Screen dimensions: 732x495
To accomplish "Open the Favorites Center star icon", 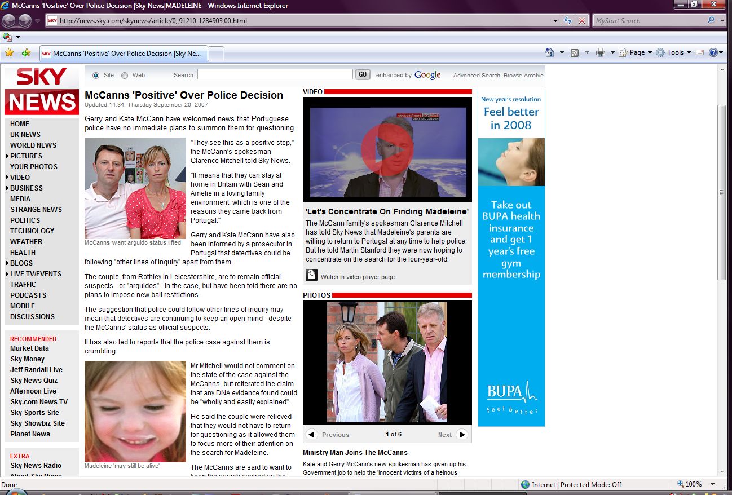I will pos(9,53).
